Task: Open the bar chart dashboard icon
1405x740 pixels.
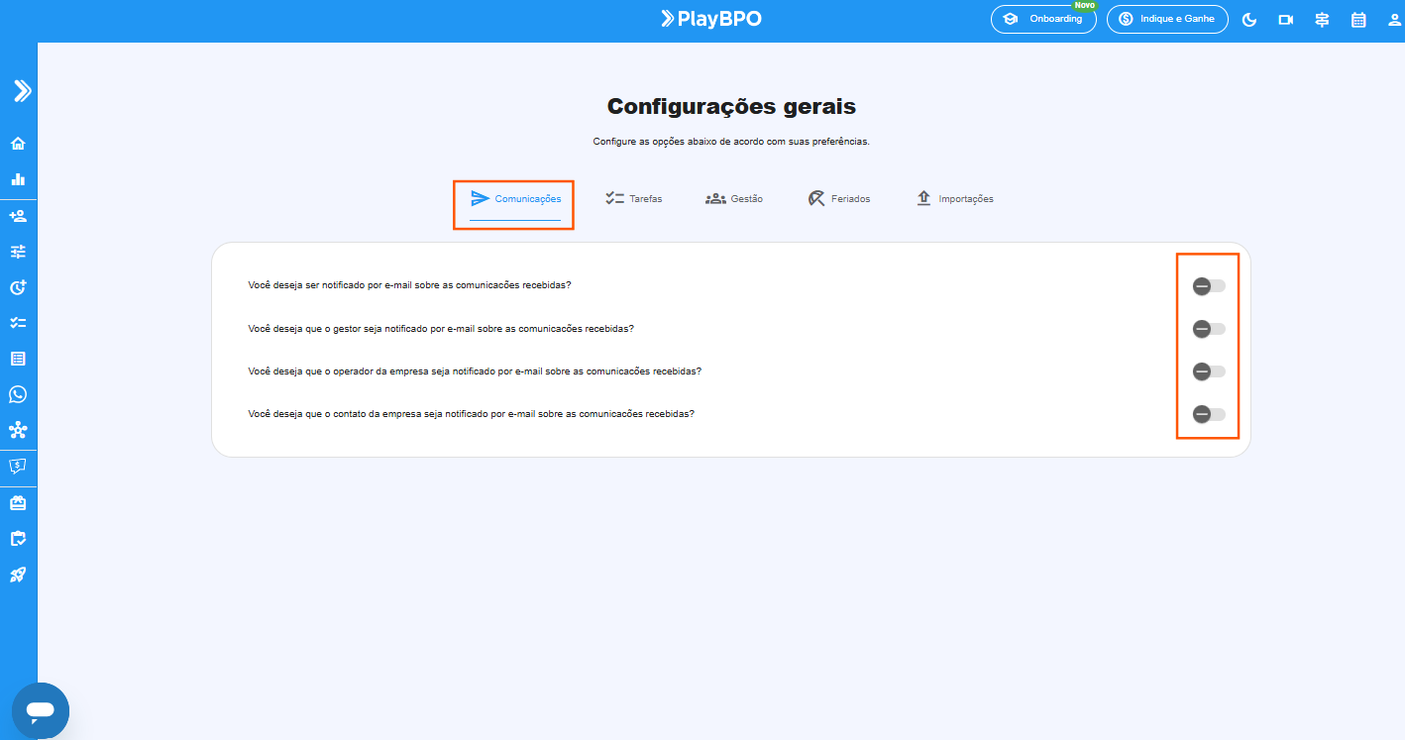Action: [x=18, y=179]
